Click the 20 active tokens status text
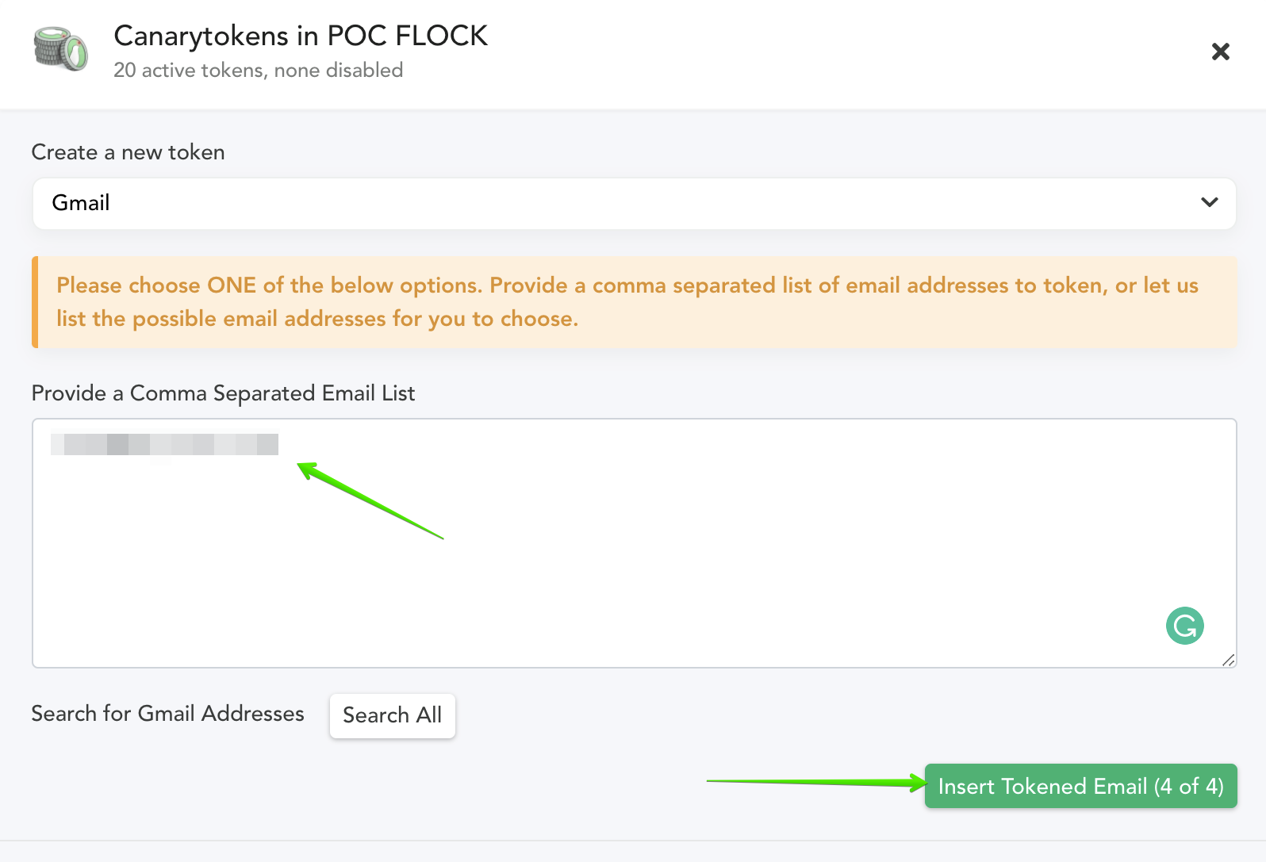The height and width of the screenshot is (862, 1266). coord(259,71)
